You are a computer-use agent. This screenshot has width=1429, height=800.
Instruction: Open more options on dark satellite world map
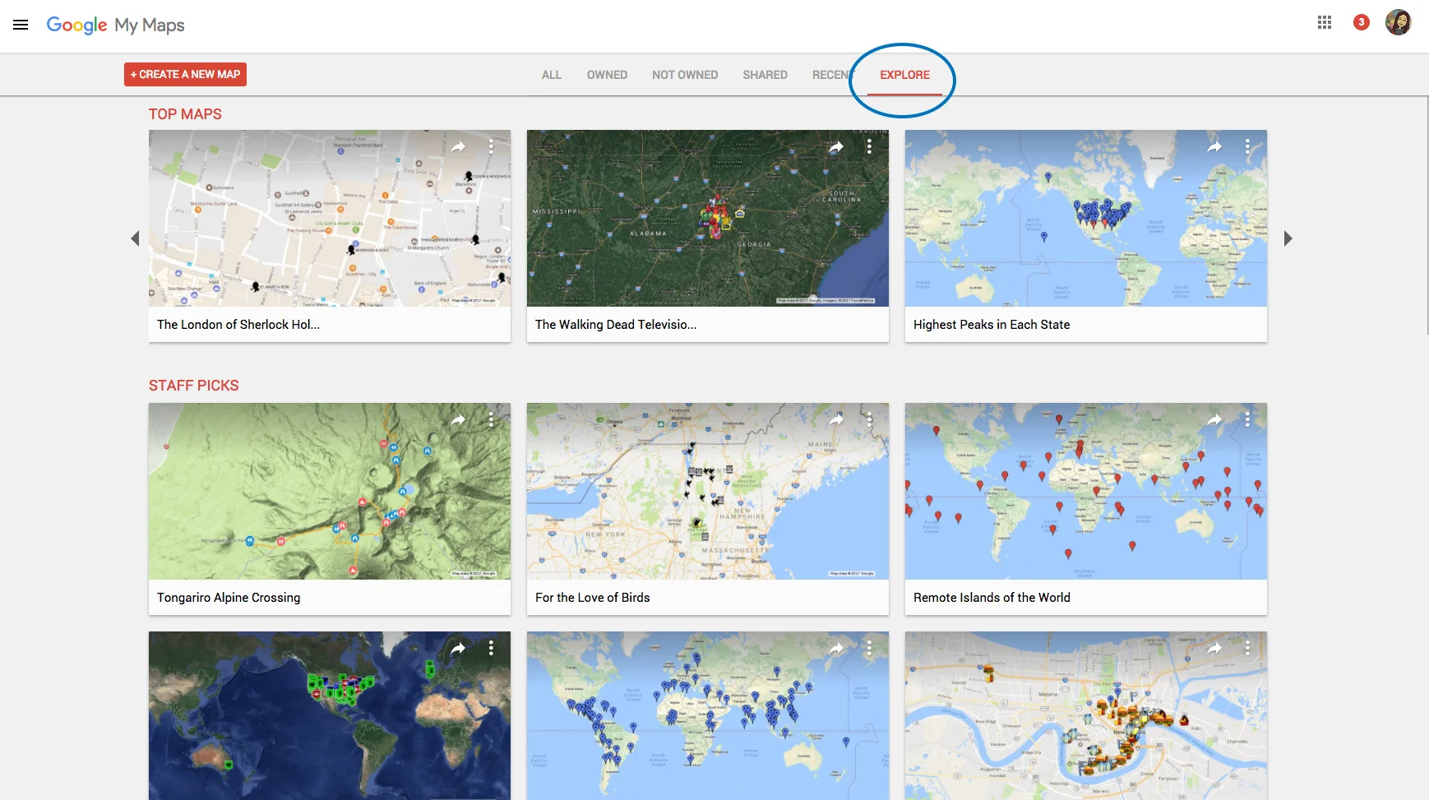(x=491, y=648)
